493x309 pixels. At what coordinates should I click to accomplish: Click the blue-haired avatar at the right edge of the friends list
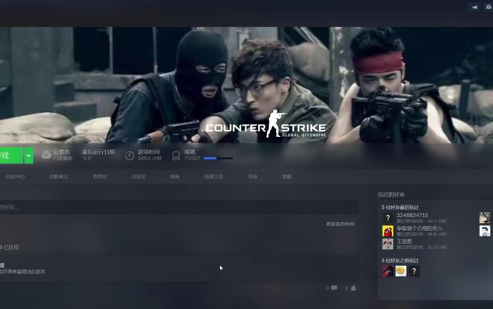(485, 231)
